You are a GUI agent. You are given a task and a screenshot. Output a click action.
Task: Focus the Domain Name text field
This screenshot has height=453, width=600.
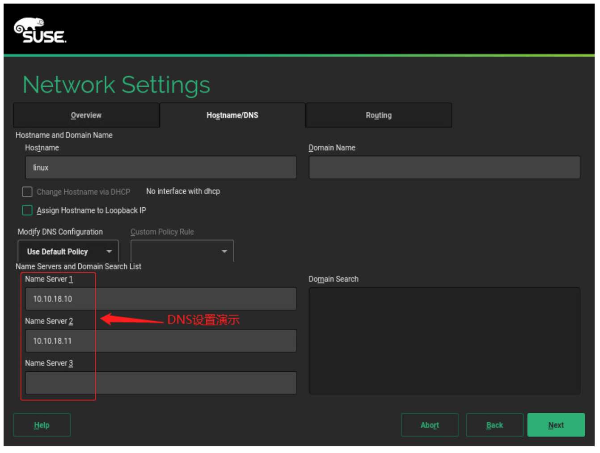444,168
